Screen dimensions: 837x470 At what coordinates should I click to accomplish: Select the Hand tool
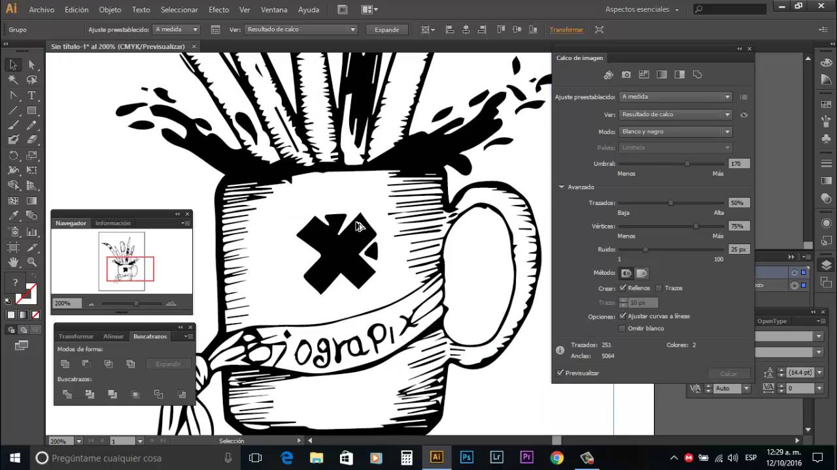coord(13,262)
